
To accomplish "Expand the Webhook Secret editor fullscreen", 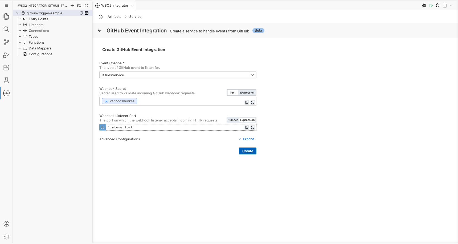I will click(253, 102).
